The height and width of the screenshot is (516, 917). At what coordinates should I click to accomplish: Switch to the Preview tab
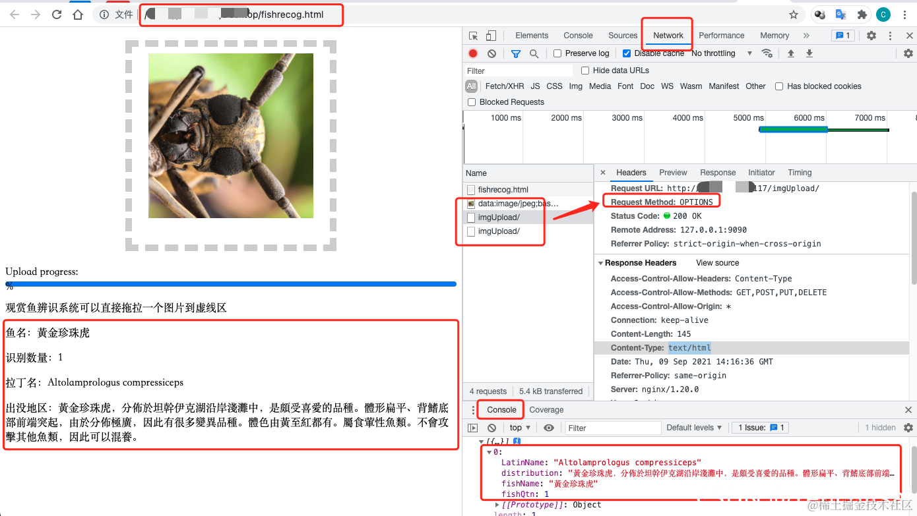coord(672,173)
